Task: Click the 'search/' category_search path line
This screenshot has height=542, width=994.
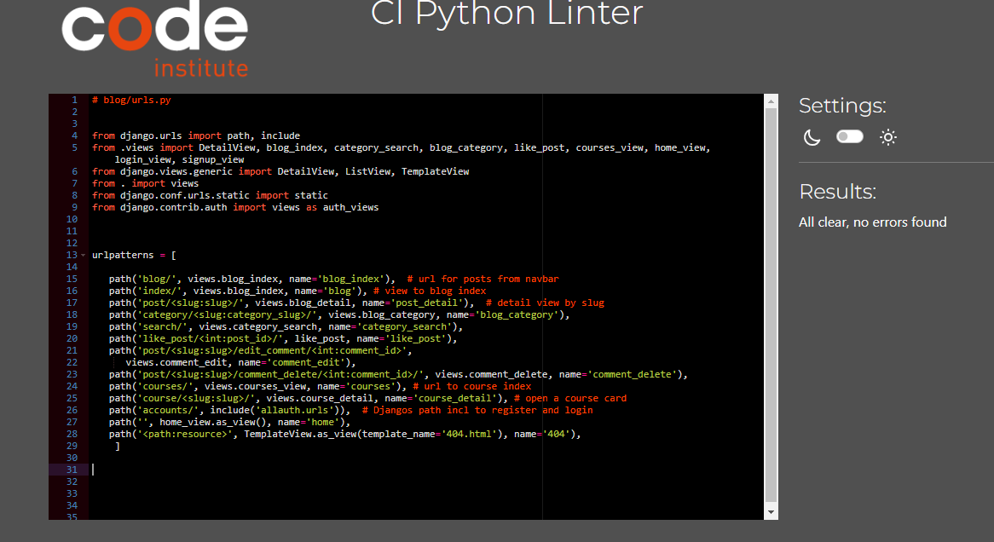Action: point(286,327)
